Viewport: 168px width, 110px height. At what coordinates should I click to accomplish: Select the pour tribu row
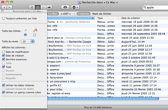107,89
